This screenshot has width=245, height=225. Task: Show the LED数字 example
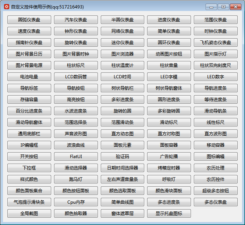pos(216,77)
